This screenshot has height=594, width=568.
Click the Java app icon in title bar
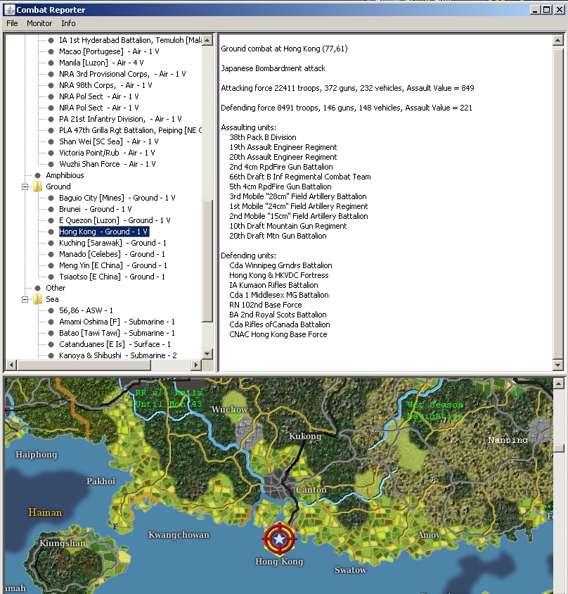(8, 8)
